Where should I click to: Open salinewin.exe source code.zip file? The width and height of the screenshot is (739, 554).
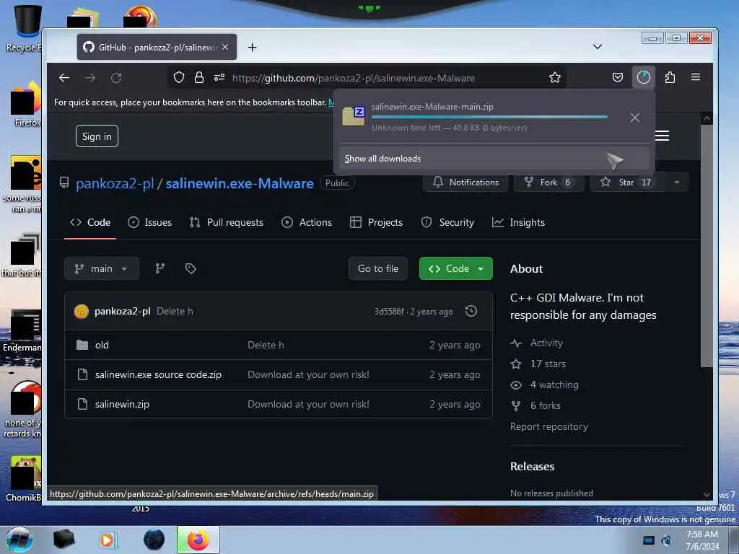tap(158, 374)
